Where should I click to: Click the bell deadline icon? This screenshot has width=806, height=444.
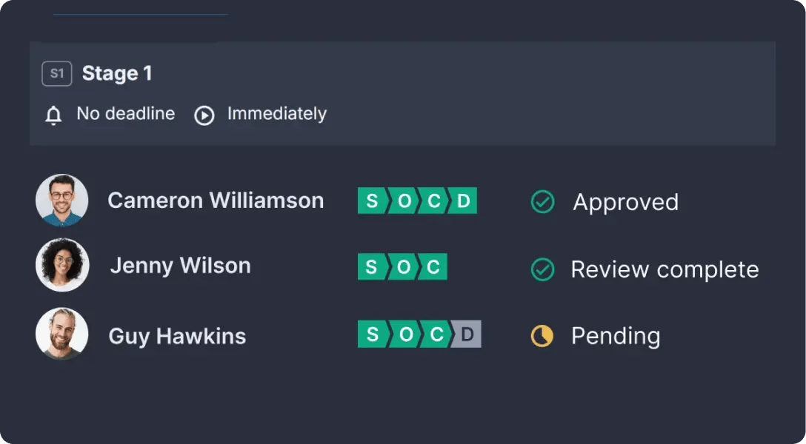pos(53,115)
